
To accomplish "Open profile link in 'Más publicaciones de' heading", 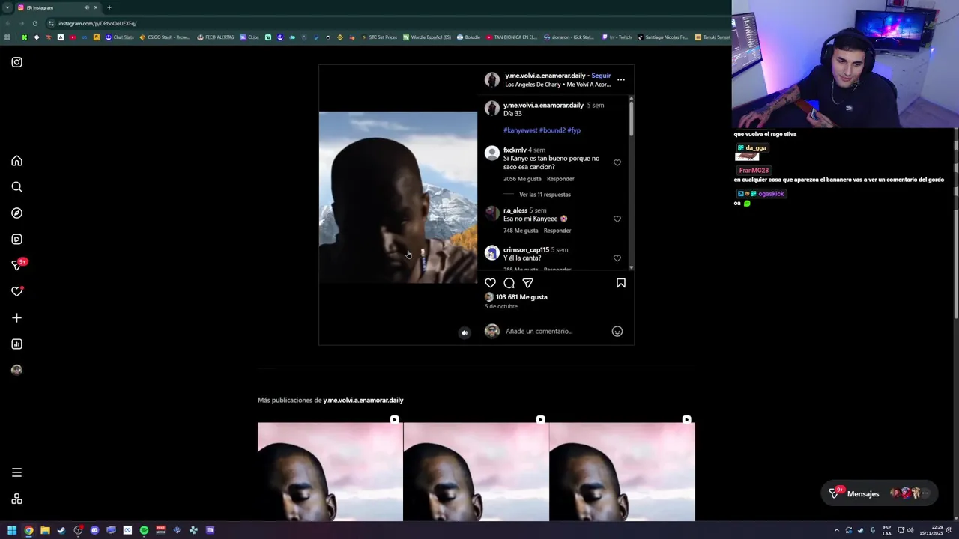I will 363,400.
